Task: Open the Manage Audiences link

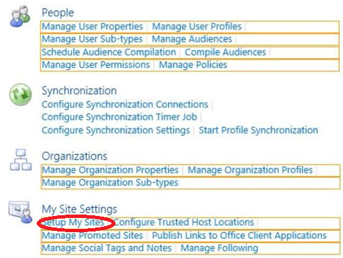Action: 192,39
